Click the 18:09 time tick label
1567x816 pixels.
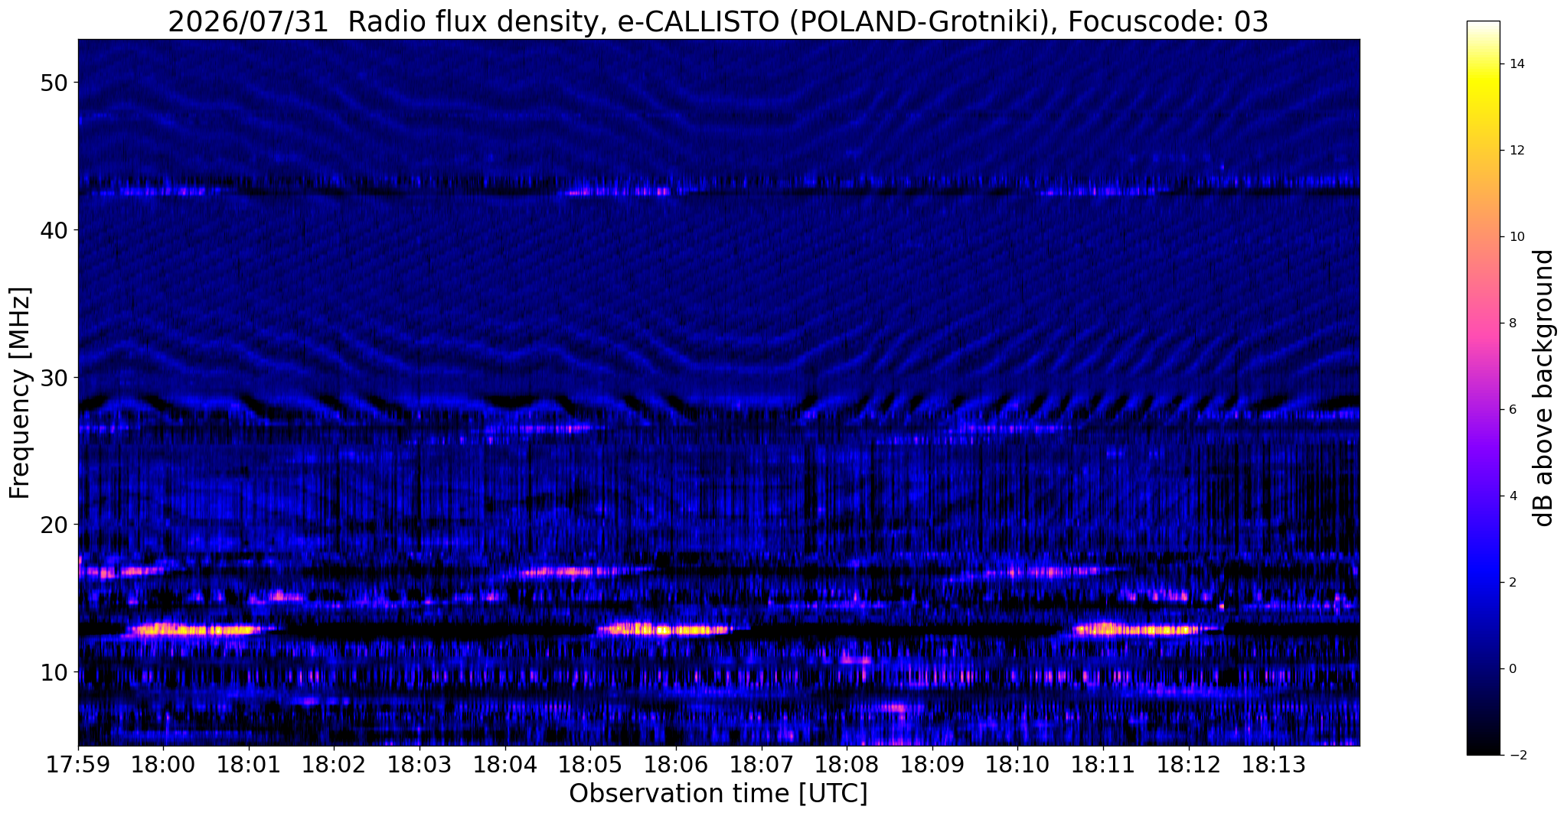pyautogui.click(x=932, y=765)
